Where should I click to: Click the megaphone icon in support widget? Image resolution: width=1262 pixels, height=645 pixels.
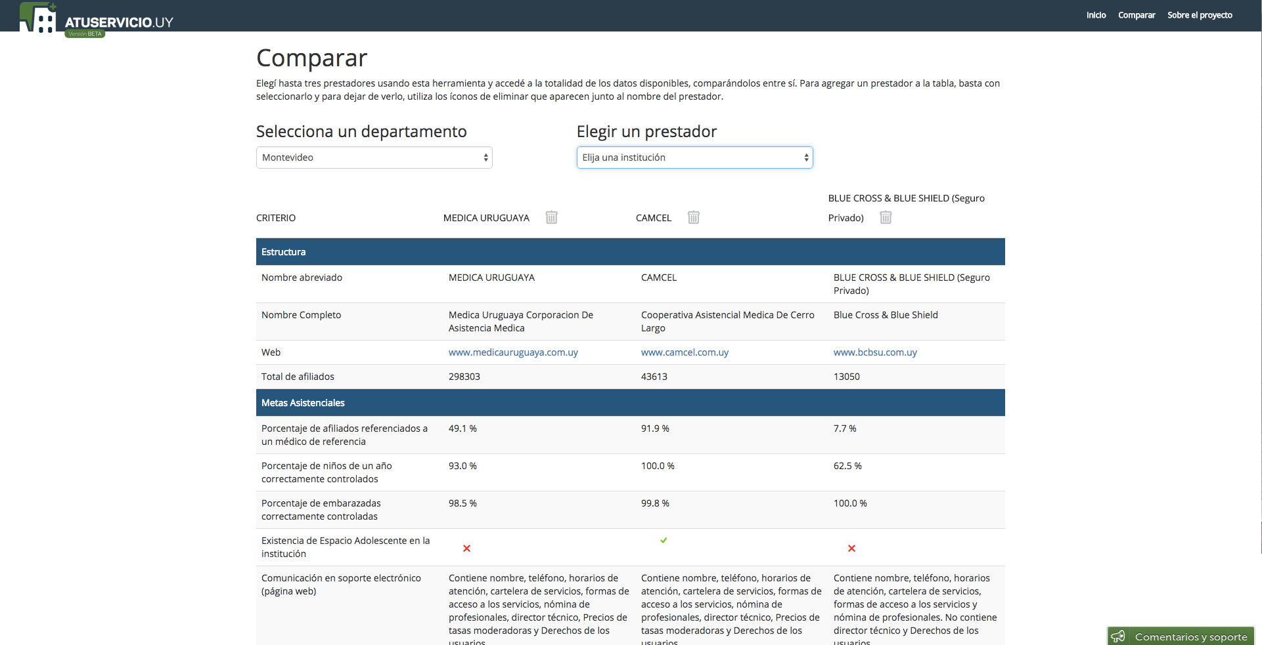(x=1118, y=636)
